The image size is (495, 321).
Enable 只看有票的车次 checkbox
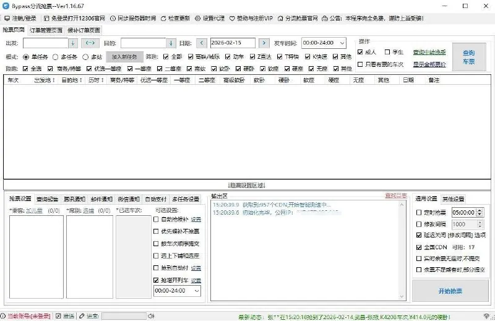point(360,64)
